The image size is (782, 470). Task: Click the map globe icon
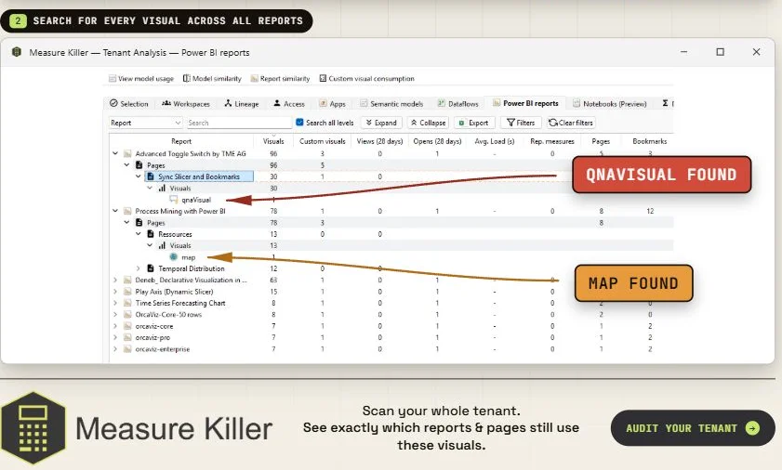pyautogui.click(x=174, y=257)
